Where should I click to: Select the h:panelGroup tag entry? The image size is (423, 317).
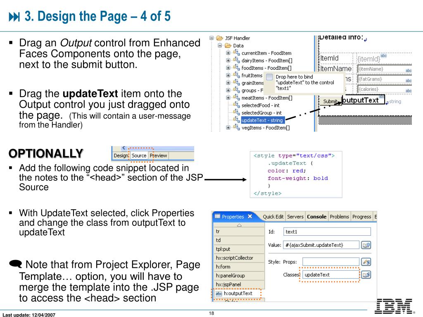point(239,276)
